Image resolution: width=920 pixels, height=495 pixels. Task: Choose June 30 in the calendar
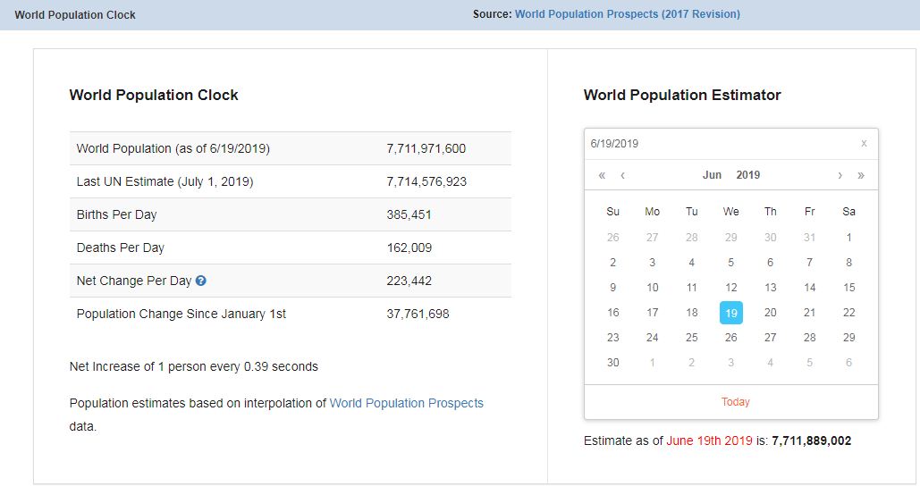coord(613,363)
